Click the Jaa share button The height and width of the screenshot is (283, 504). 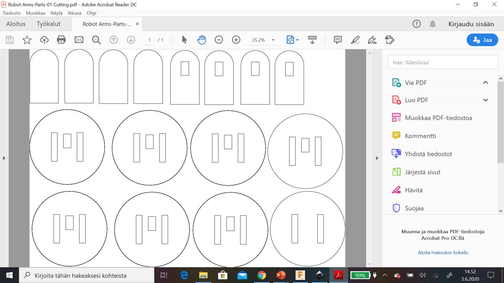pos(482,40)
